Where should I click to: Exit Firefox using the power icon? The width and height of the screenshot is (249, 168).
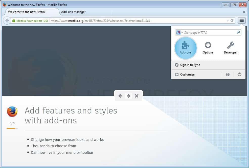point(239,74)
